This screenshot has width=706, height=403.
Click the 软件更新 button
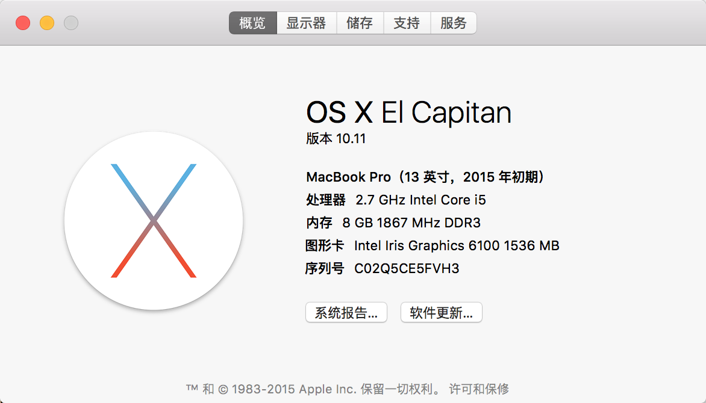coord(442,313)
